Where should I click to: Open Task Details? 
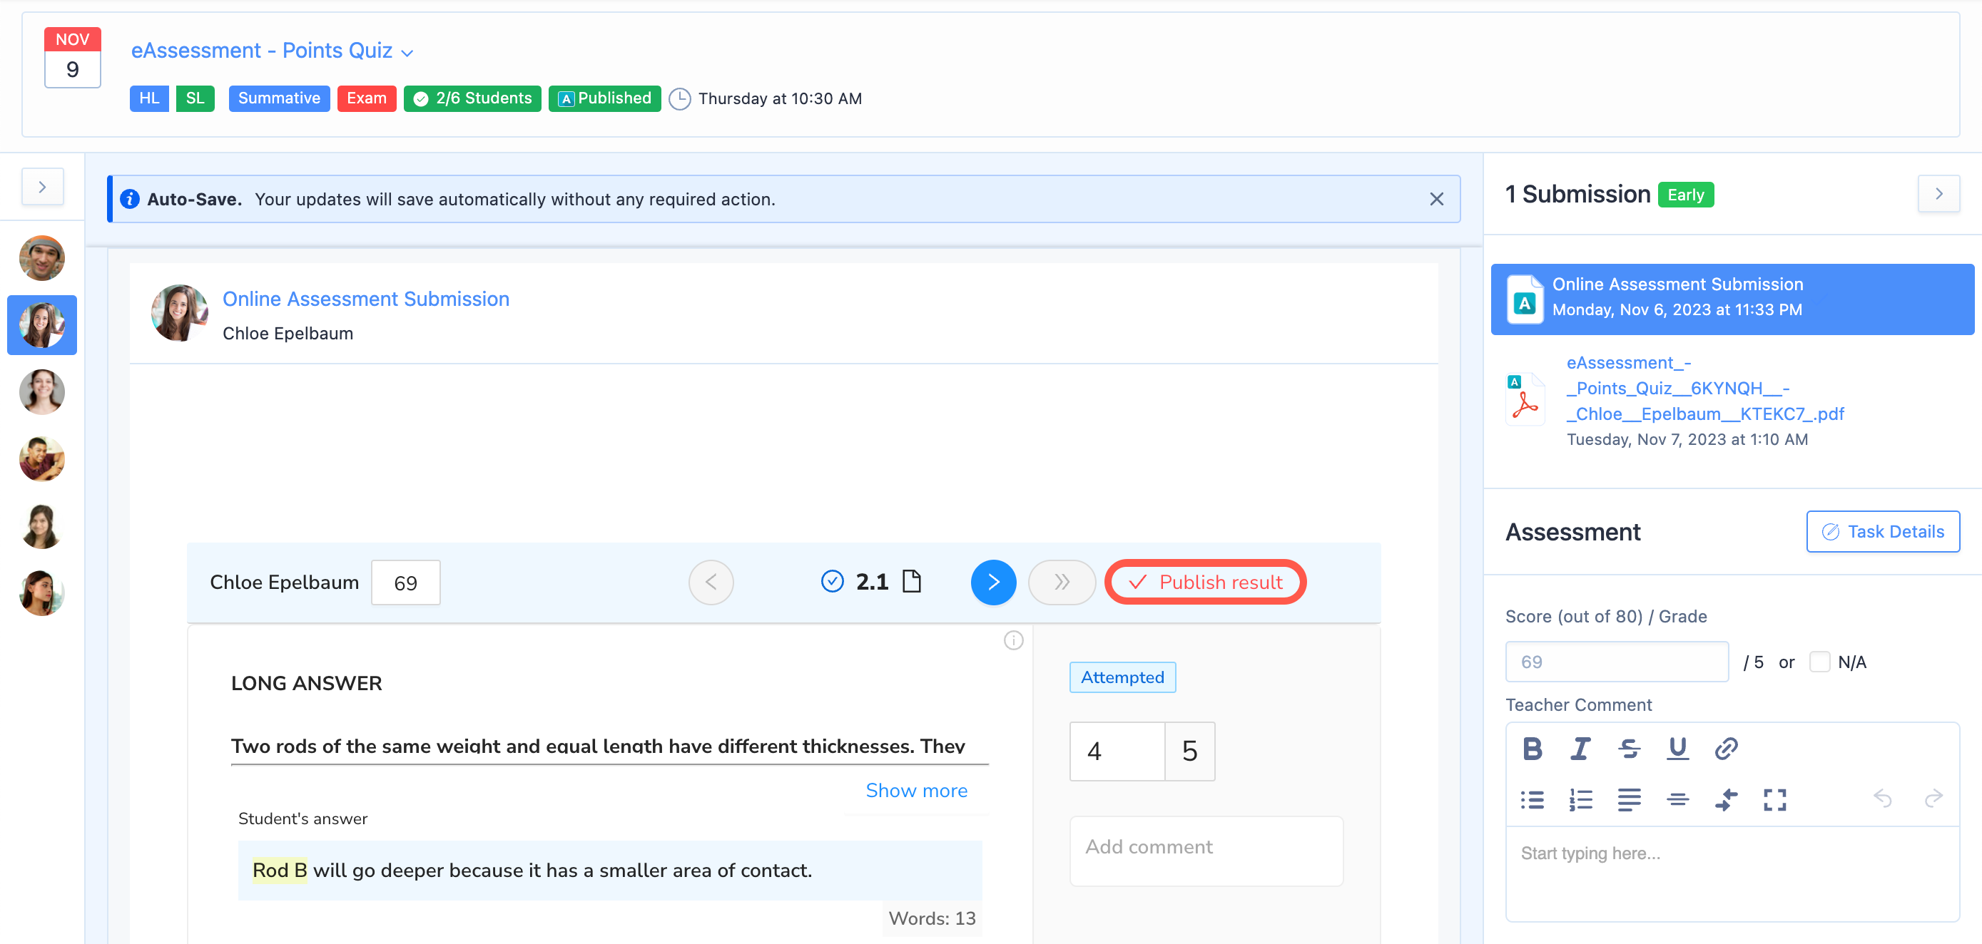point(1882,531)
